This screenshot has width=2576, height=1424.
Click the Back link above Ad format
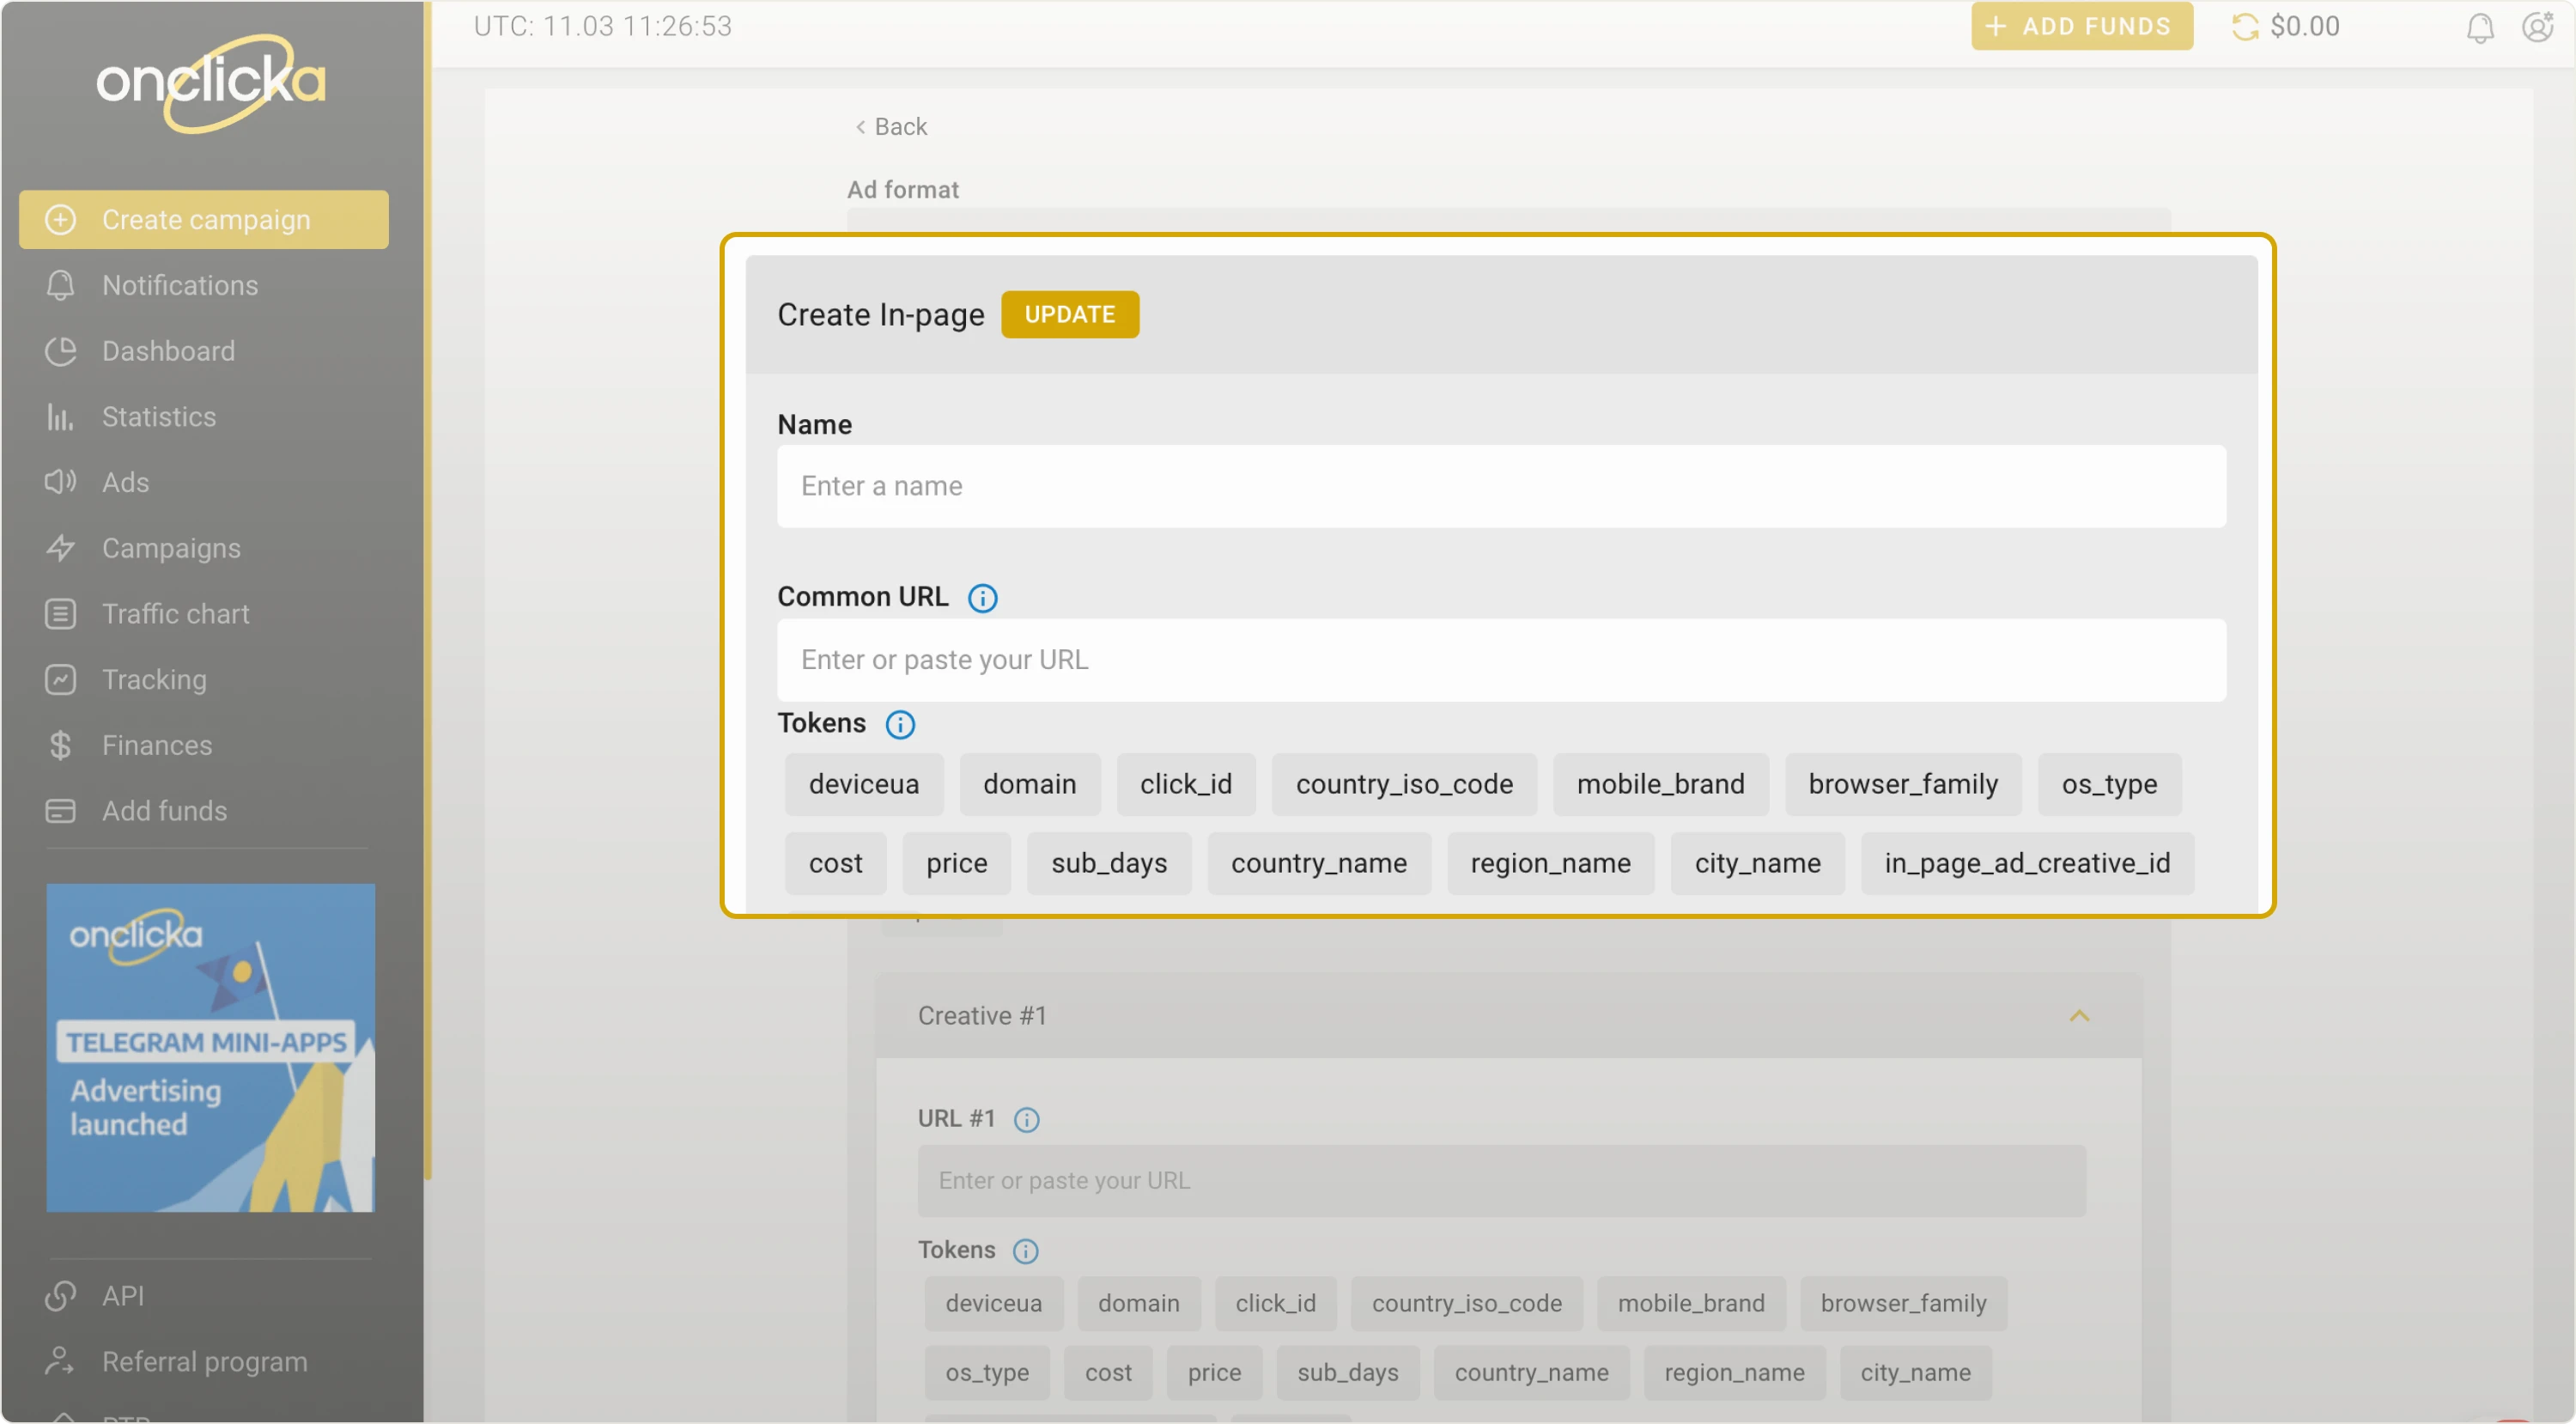point(891,126)
